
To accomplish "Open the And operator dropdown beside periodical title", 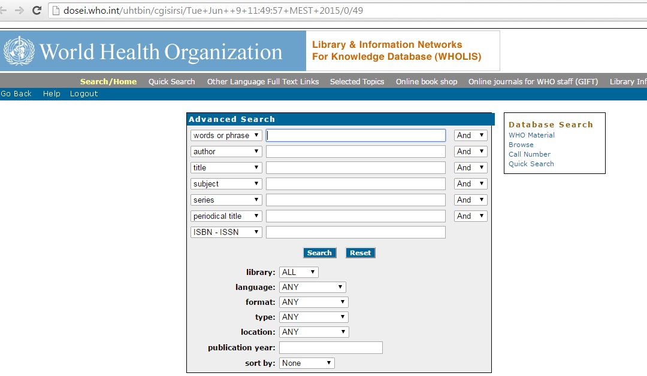I will [x=470, y=216].
